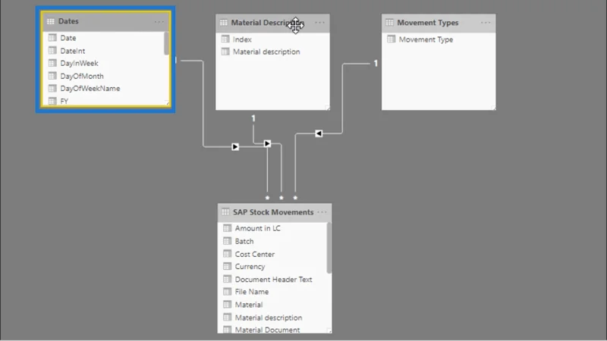Select the Date field in Dates
Image resolution: width=607 pixels, height=341 pixels.
pos(68,38)
